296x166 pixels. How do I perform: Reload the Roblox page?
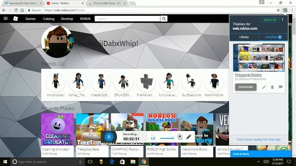tap(16, 10)
